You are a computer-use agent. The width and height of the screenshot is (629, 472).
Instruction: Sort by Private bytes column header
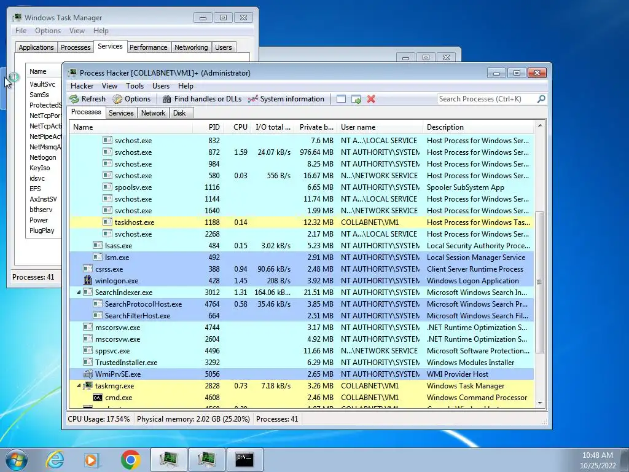[x=316, y=127]
